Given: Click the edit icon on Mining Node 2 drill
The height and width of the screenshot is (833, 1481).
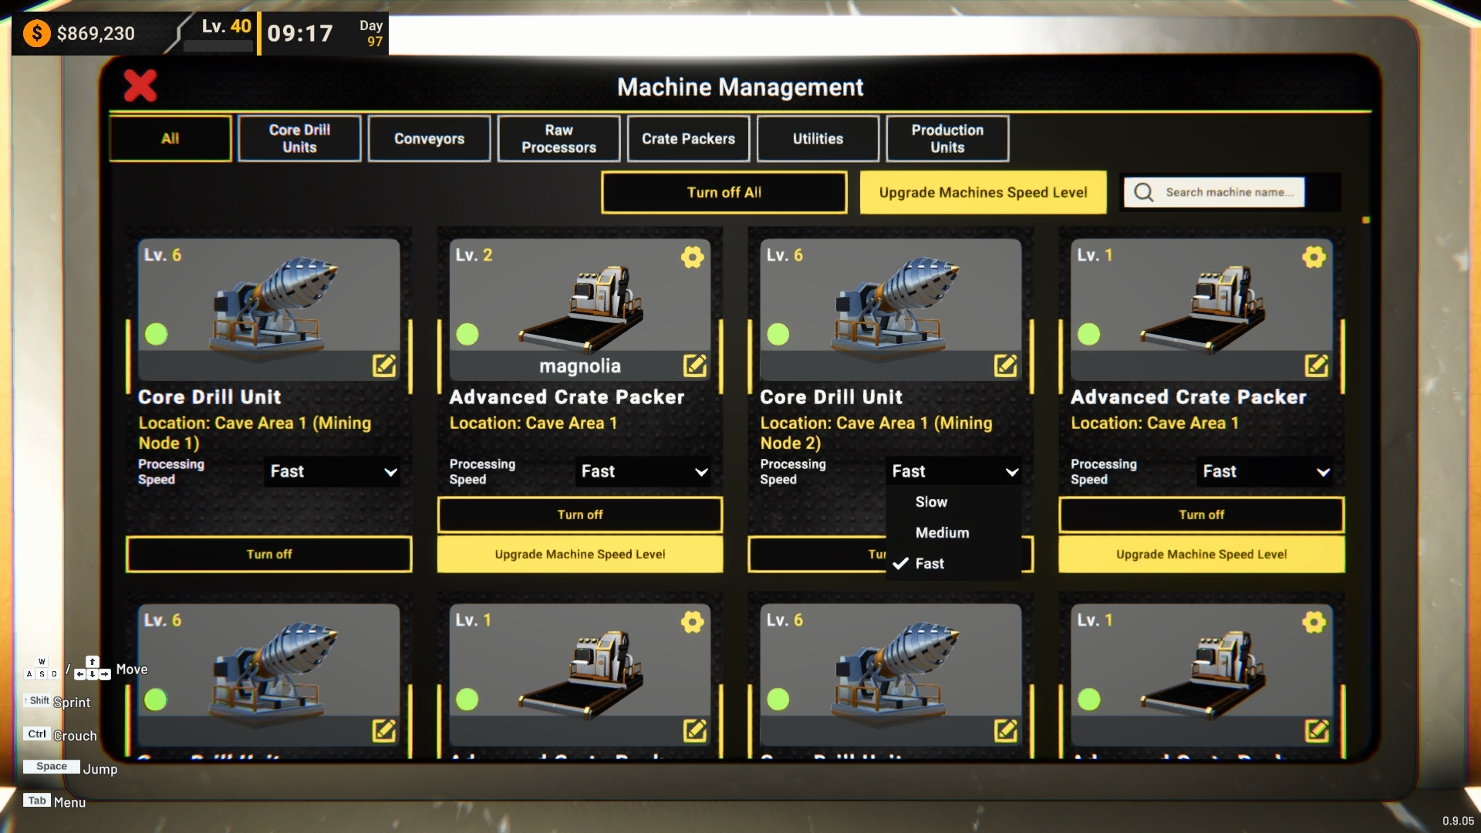Looking at the screenshot, I should point(1005,365).
